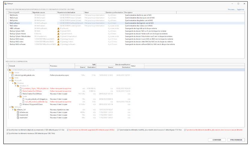251x145 pixels.
Task: Select the red MediaCreationTool1909.exe row
Action: pos(32,91)
